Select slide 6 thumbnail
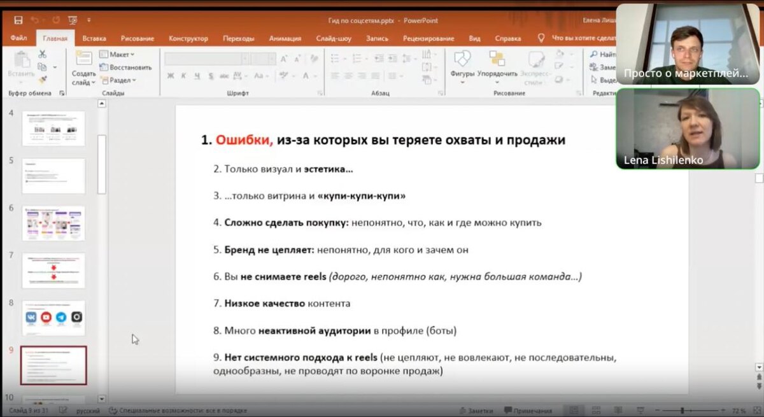The height and width of the screenshot is (417, 764). click(53, 223)
